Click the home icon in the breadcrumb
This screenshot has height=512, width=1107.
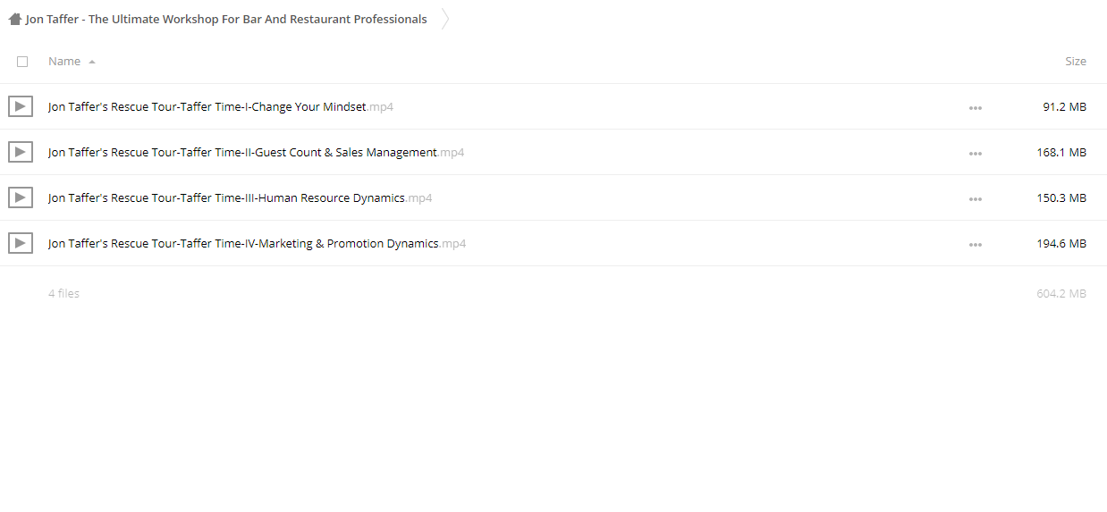click(14, 19)
